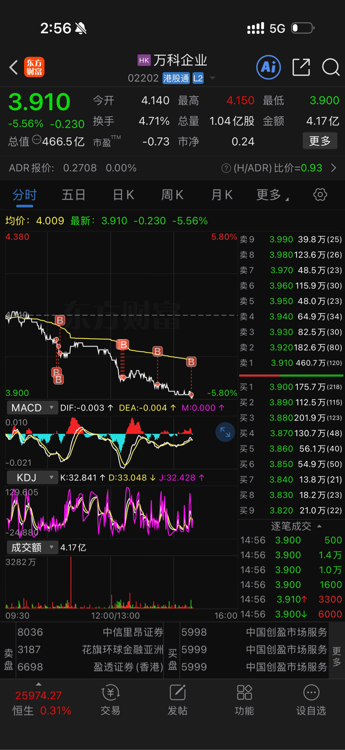This screenshot has height=750, width=345.
Task: Open MACD indicator dropdown
Action: pos(32,408)
